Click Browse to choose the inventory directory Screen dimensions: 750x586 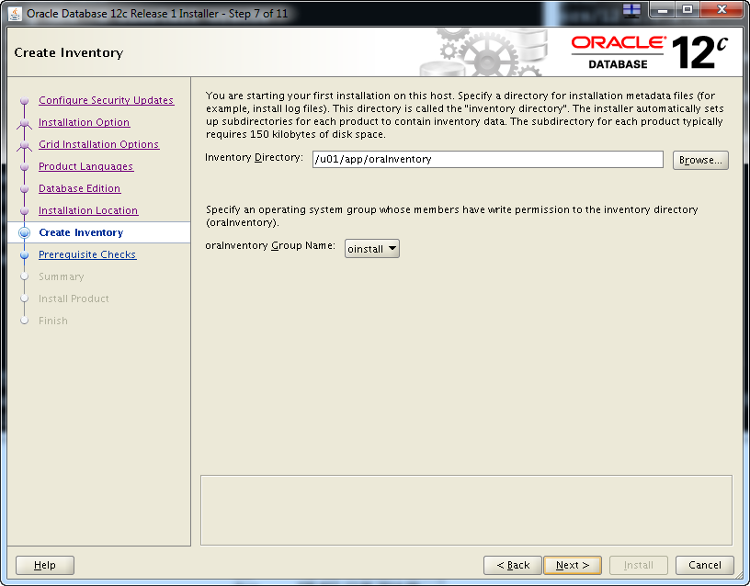click(700, 160)
